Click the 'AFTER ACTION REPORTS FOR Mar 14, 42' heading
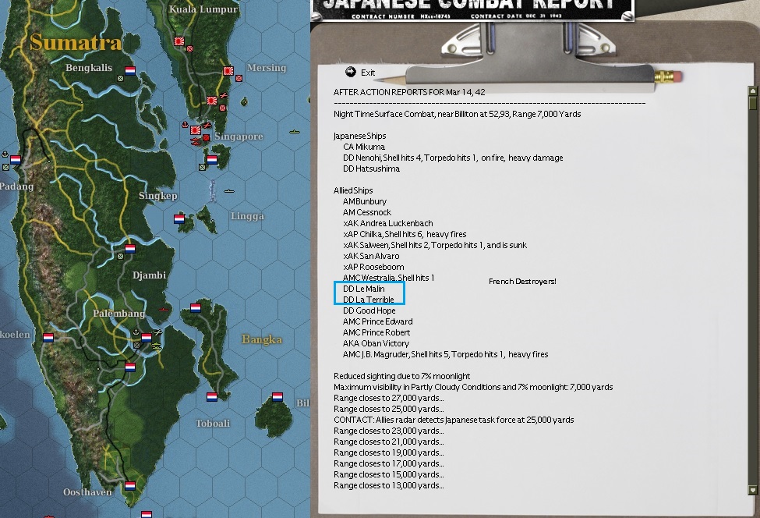760x518 pixels. [409, 92]
